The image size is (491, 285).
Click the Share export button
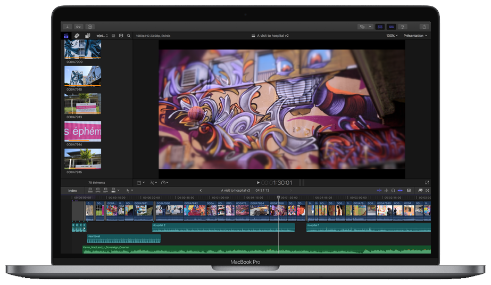pyautogui.click(x=425, y=27)
